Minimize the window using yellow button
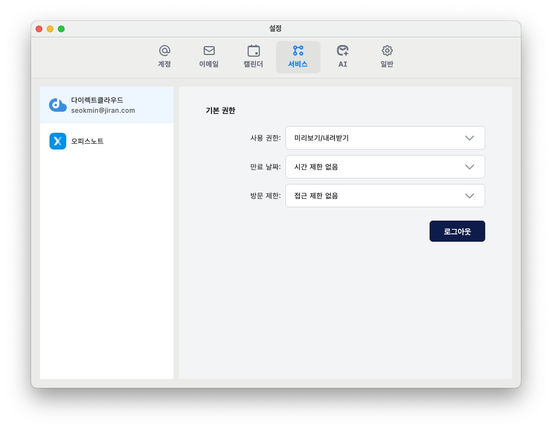The width and height of the screenshot is (552, 429). coord(50,29)
